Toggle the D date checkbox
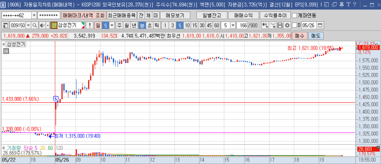This screenshot has width=381, height=164. point(294,25)
